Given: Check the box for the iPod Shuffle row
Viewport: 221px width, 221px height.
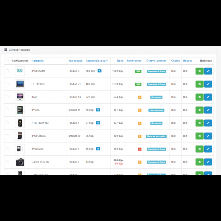Looking at the screenshot, I should click(x=7, y=71).
